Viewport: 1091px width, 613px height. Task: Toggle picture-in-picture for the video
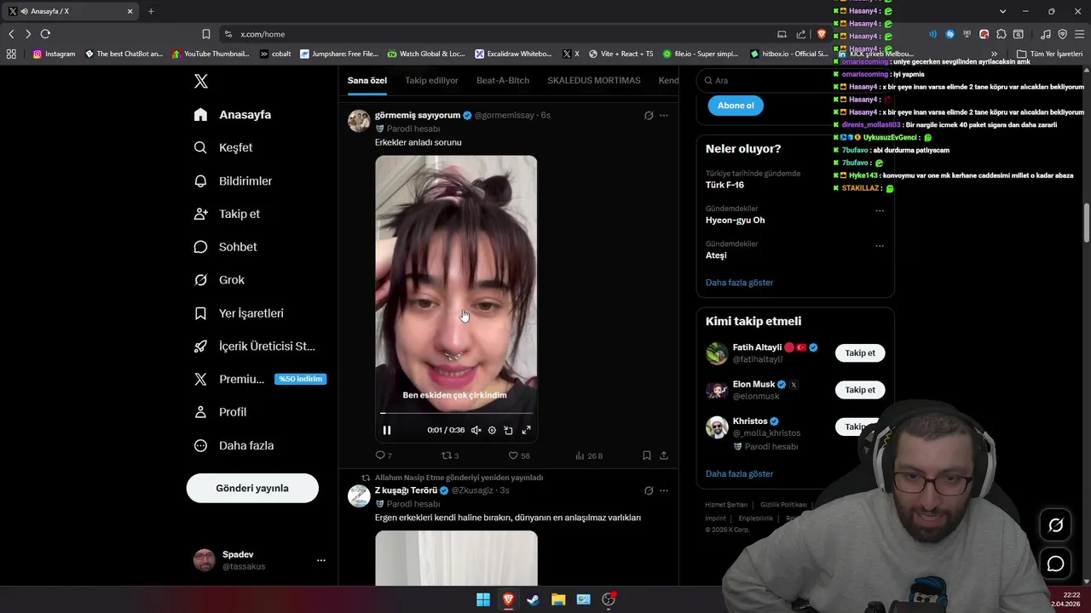[509, 430]
